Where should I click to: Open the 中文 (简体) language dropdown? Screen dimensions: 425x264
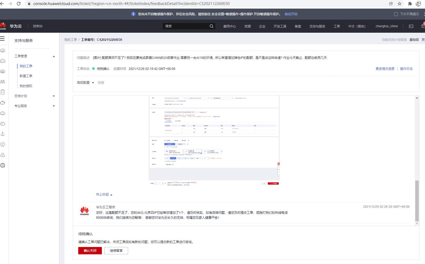coord(357,26)
